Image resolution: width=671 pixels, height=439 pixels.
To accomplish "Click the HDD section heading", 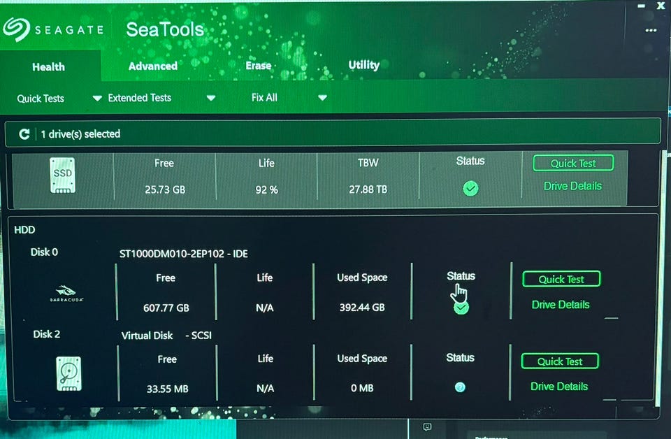I will pyautogui.click(x=24, y=230).
